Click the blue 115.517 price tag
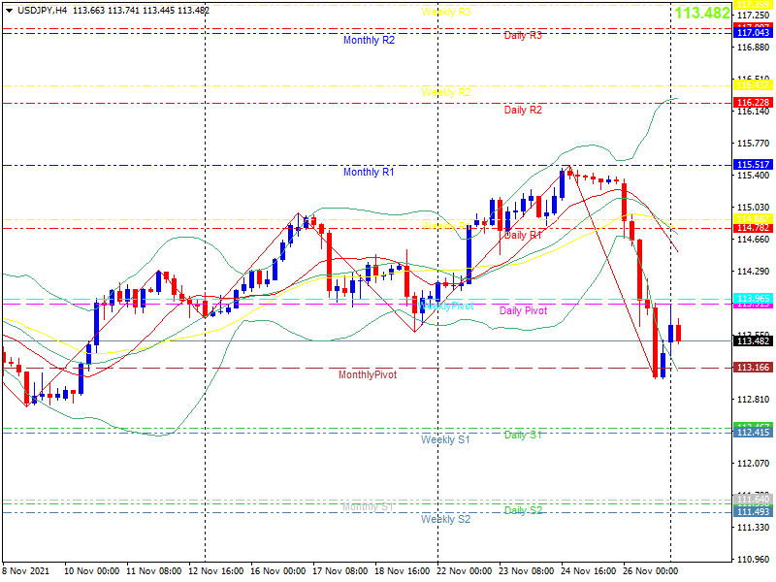776x582 pixels. 753,165
